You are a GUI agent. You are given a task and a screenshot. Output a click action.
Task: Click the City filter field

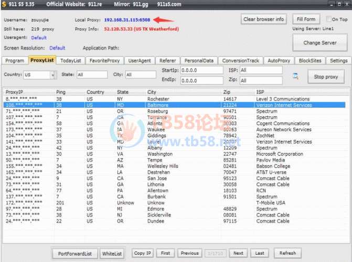click(x=141, y=75)
